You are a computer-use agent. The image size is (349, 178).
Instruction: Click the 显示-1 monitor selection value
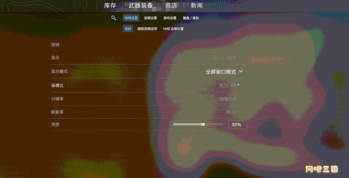click(x=224, y=58)
